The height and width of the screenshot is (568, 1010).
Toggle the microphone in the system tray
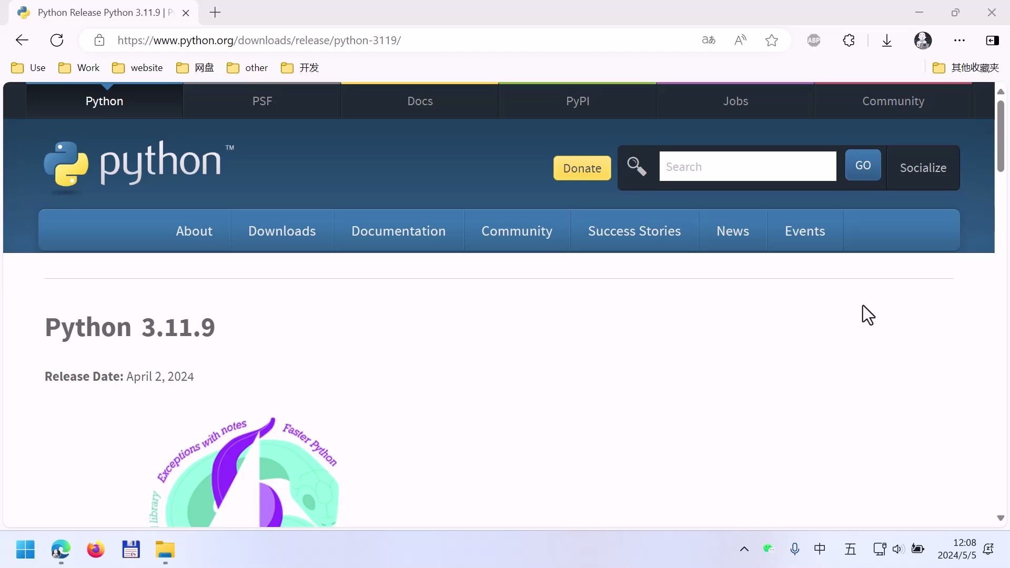(795, 549)
